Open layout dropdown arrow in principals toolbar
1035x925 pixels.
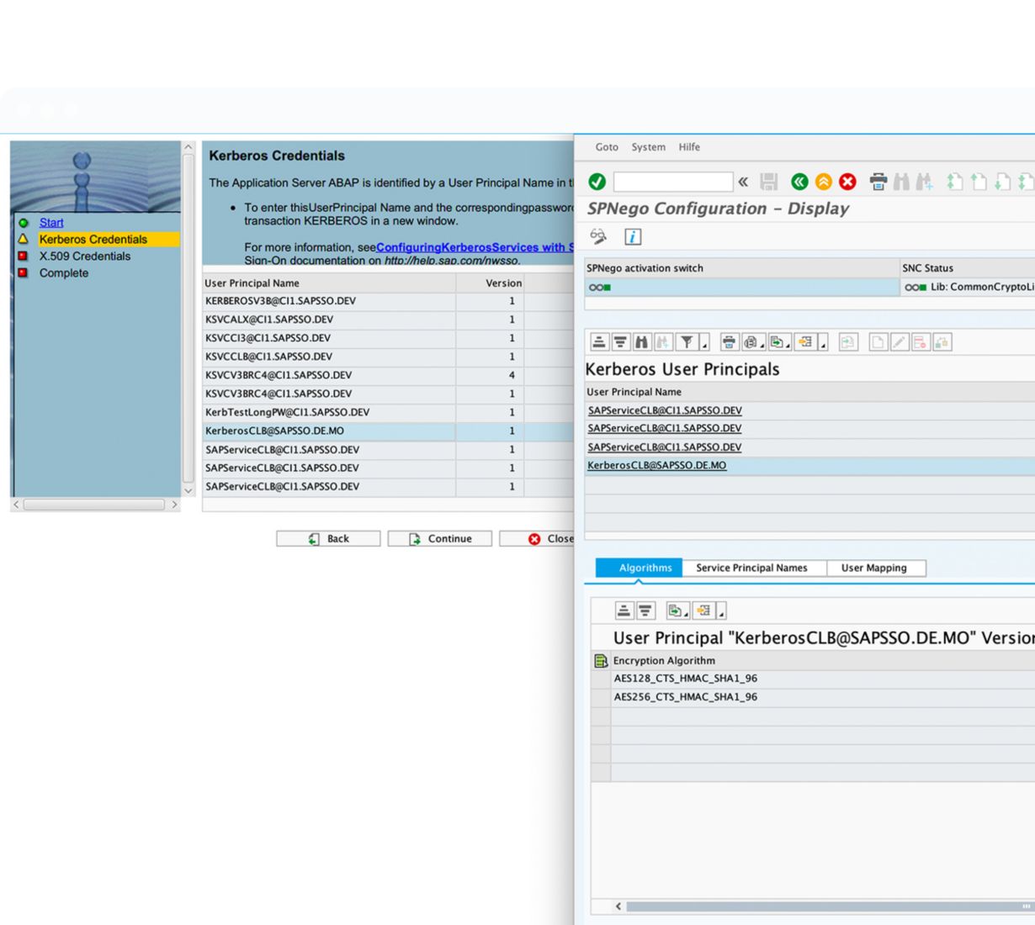point(823,344)
